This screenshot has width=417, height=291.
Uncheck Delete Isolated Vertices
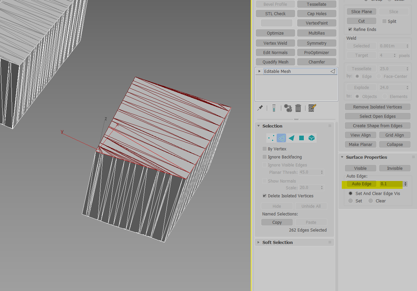264,195
